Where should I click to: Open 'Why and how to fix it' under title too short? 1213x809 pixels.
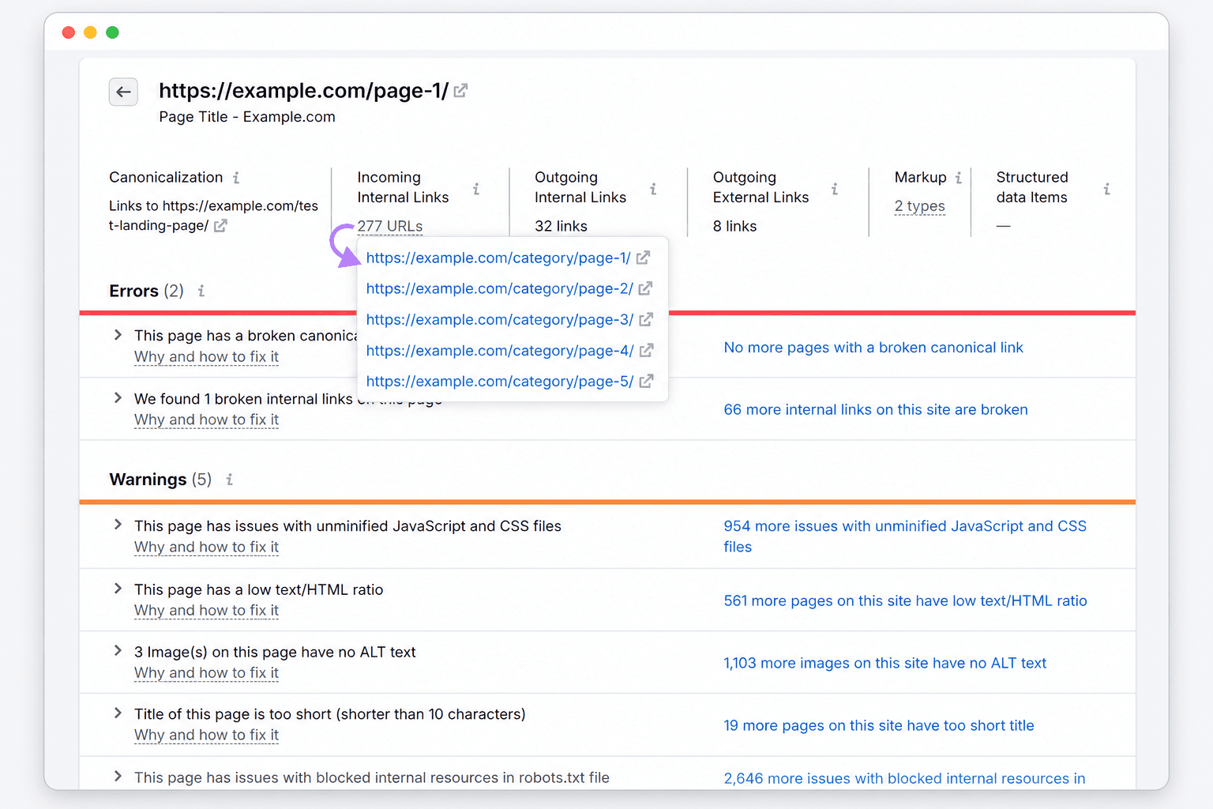tap(206, 735)
